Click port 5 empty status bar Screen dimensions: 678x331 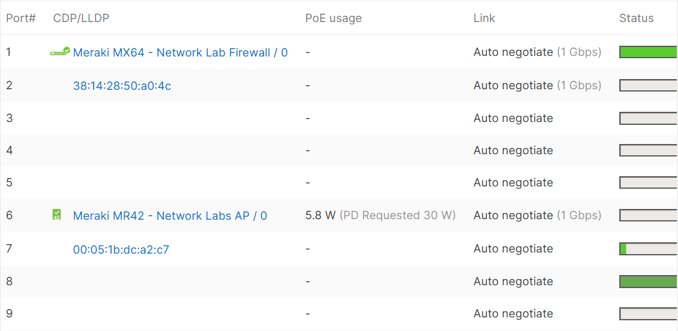pyautogui.click(x=649, y=182)
